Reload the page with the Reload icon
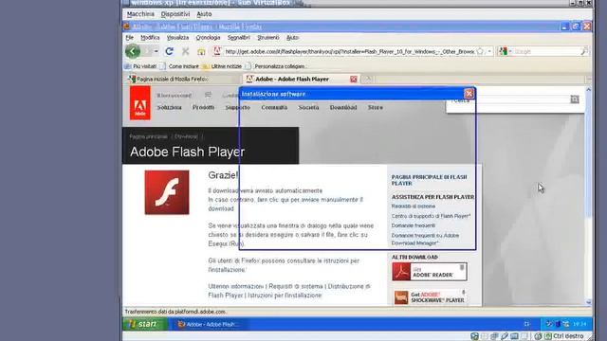607x341 pixels. (x=169, y=51)
